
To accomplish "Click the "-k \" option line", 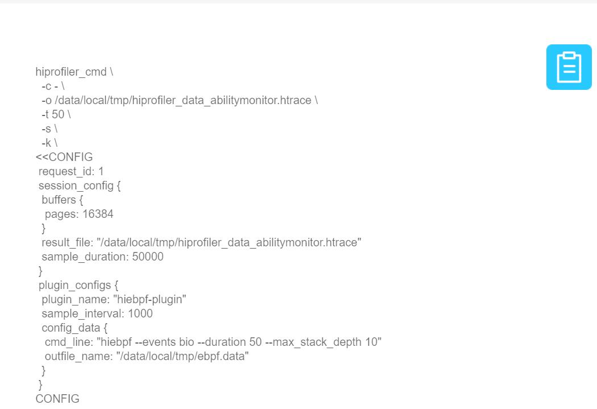I will pos(49,143).
